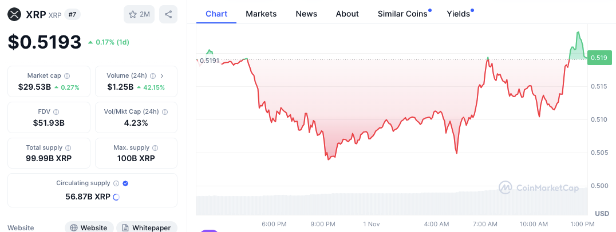The width and height of the screenshot is (616, 232).
Task: Open the XRP Website link
Action: 89,227
